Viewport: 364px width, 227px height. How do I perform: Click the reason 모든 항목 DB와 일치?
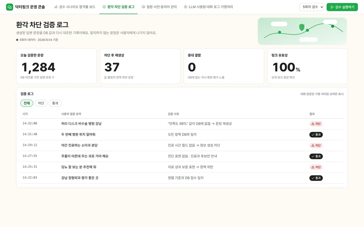tap(182, 135)
